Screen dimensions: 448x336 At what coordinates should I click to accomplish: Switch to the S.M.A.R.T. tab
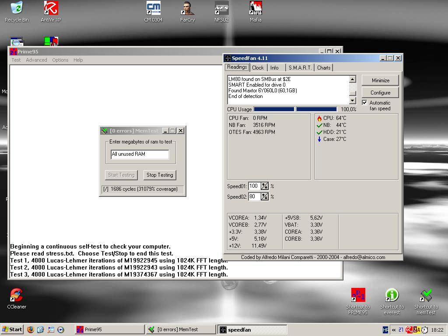pos(300,68)
